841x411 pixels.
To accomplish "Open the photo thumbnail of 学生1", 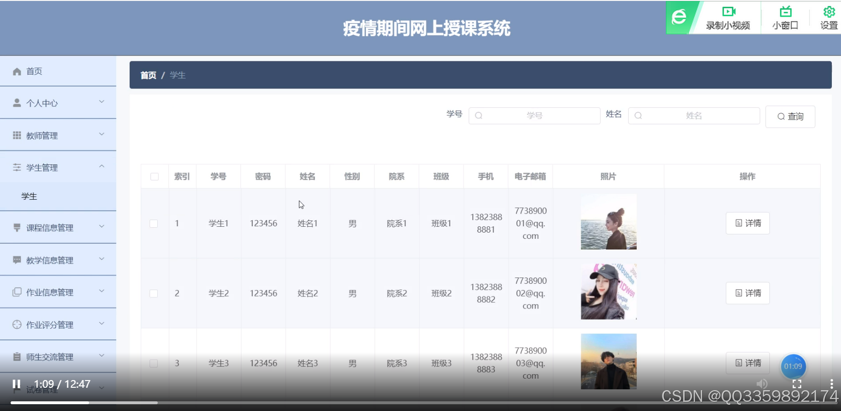I will [609, 222].
